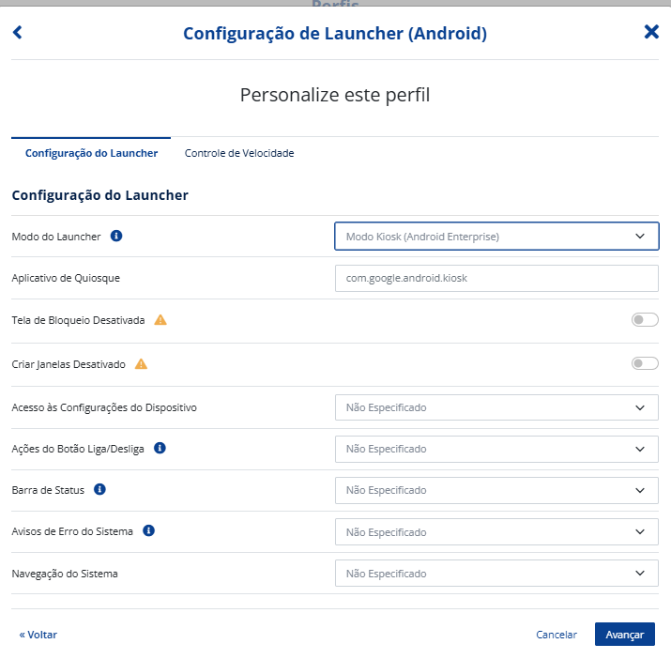Go back using the Voltar link
The width and height of the screenshot is (671, 659).
(38, 635)
